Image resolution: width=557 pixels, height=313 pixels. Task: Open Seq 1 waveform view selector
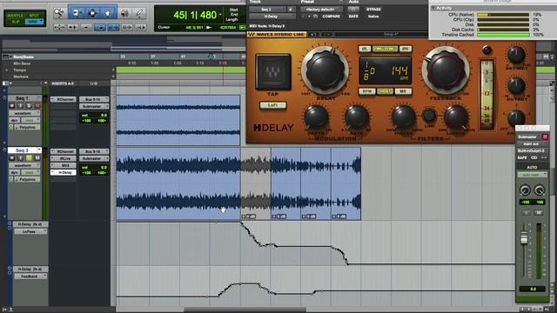click(24, 113)
